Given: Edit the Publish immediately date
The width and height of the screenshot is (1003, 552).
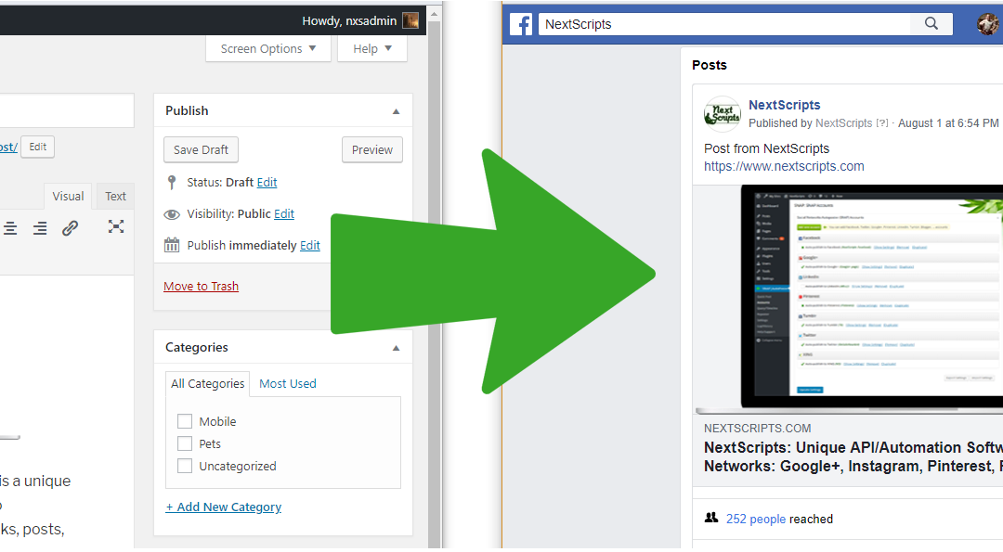Looking at the screenshot, I should coord(310,245).
